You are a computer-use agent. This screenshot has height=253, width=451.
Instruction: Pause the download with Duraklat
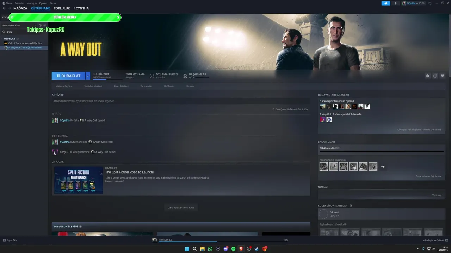[69, 76]
